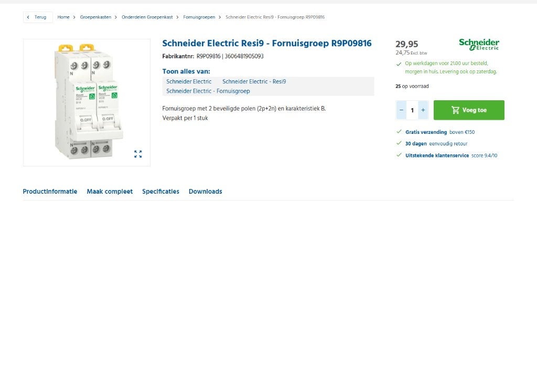Click the shopping cart icon in Voeg toe

pyautogui.click(x=455, y=110)
